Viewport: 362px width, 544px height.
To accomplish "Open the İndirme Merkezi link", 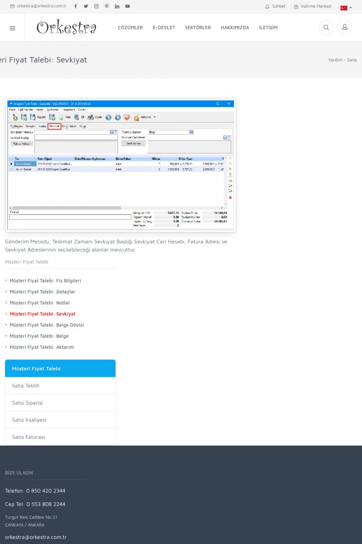I will [x=313, y=6].
